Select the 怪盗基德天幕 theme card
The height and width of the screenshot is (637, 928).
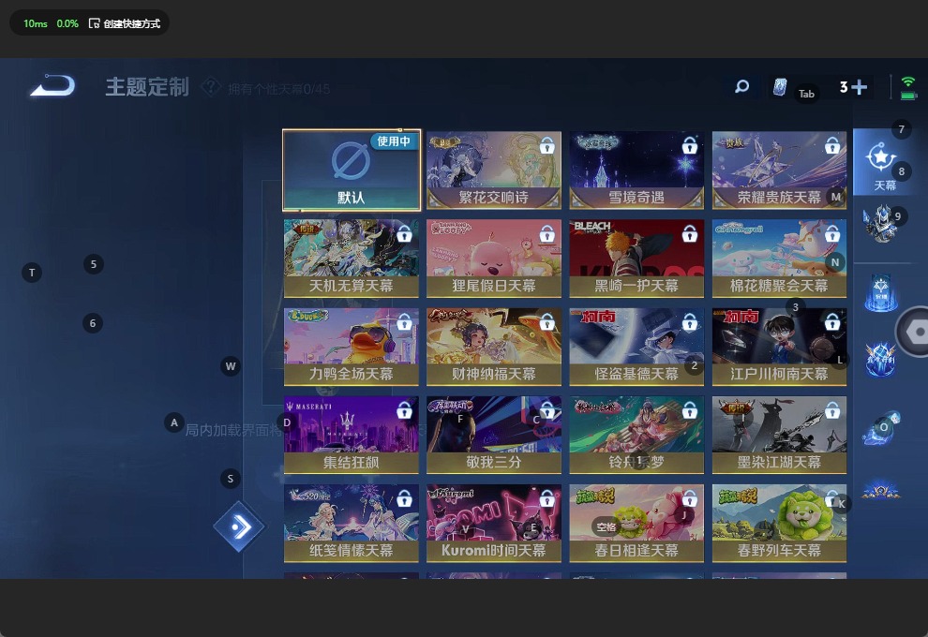tap(636, 347)
